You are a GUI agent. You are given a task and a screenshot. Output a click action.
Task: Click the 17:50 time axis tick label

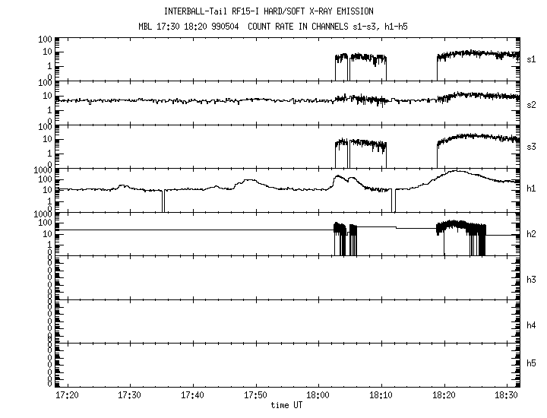[256, 396]
